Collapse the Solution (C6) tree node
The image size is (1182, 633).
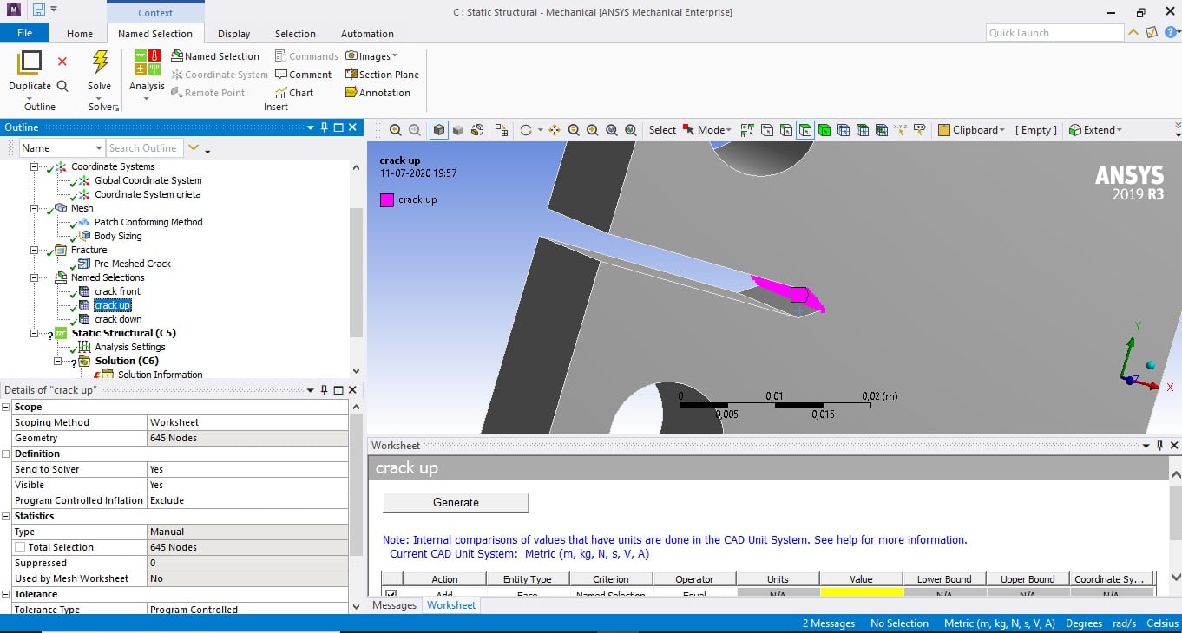(x=58, y=361)
